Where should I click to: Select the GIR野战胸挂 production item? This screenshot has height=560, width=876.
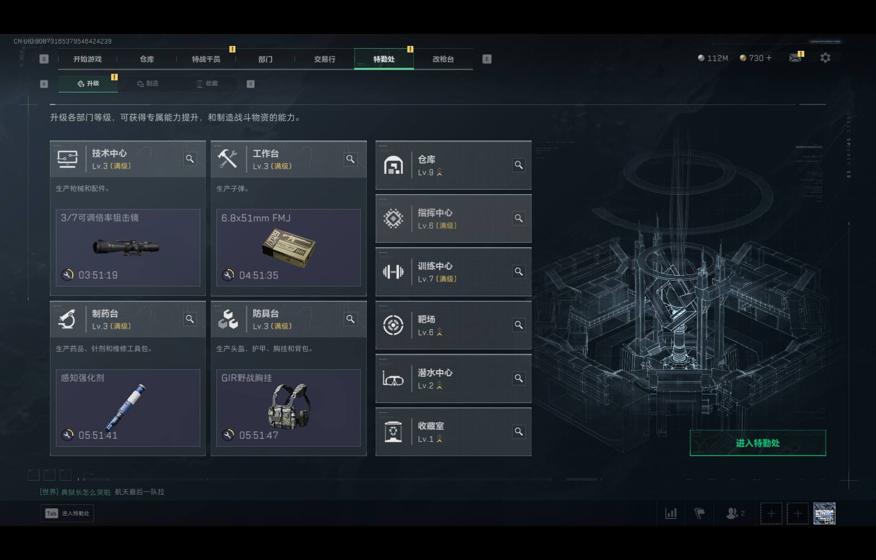point(289,407)
